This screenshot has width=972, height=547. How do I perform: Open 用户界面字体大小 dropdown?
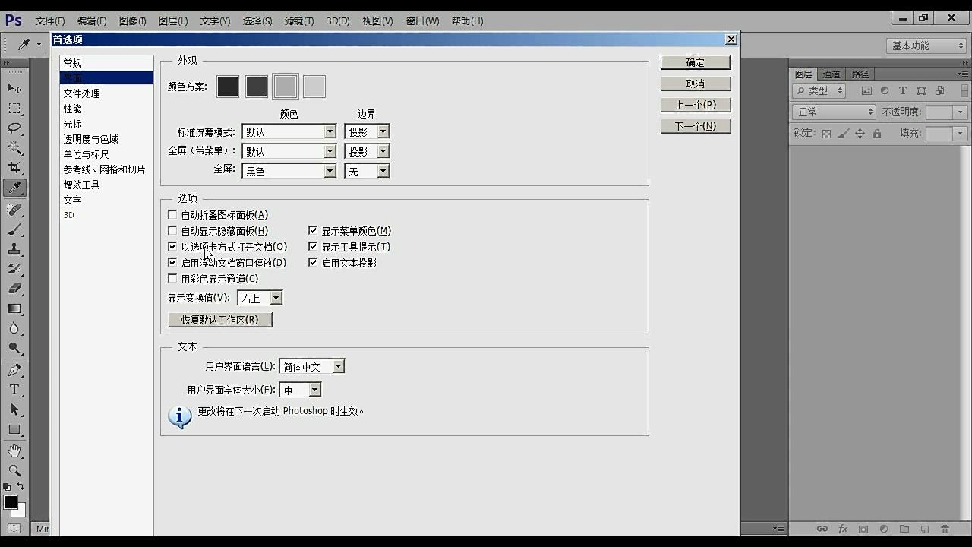coord(300,390)
